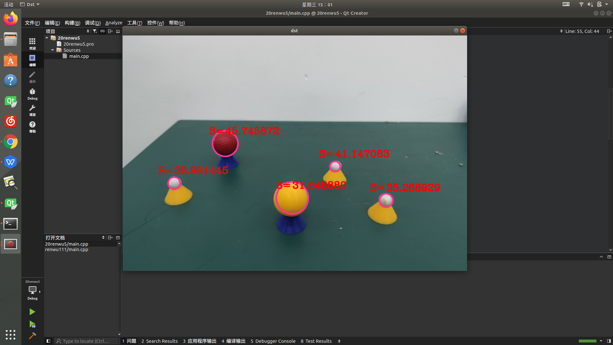Click the Type to locate input field
The width and height of the screenshot is (613, 345).
point(86,341)
